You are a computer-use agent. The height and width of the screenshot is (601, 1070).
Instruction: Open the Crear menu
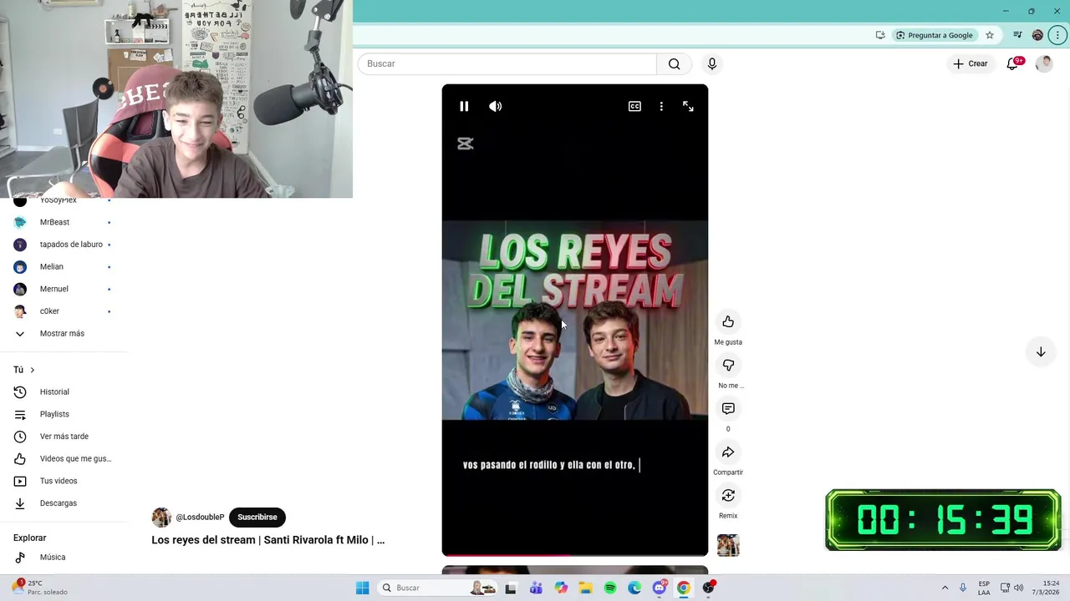pos(971,63)
